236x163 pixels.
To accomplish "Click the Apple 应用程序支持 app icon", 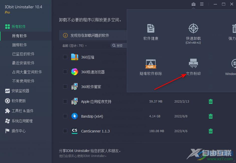I will [x=74, y=101].
